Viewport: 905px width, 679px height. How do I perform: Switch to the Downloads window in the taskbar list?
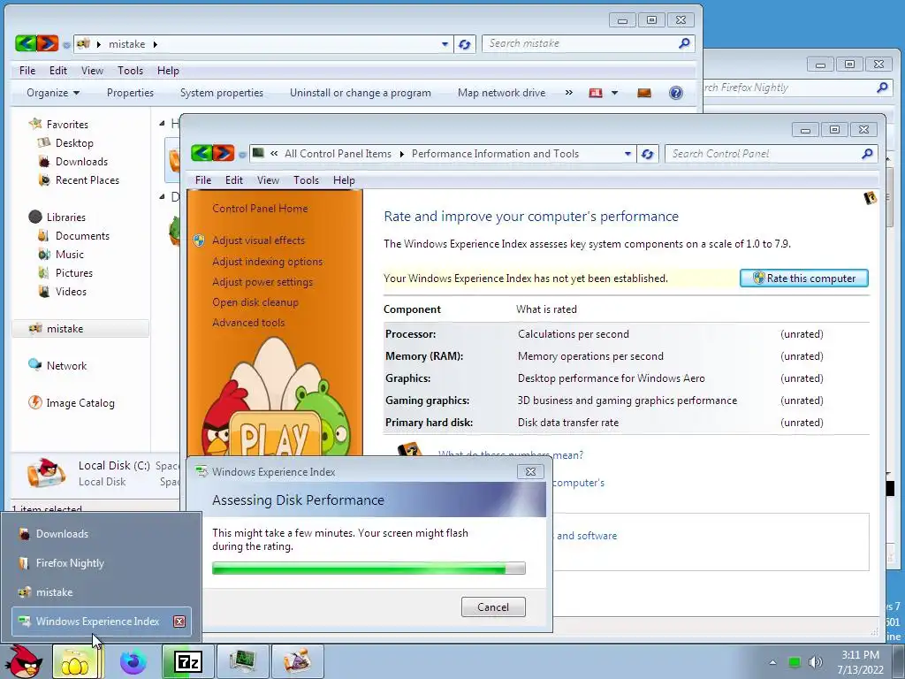(101, 534)
